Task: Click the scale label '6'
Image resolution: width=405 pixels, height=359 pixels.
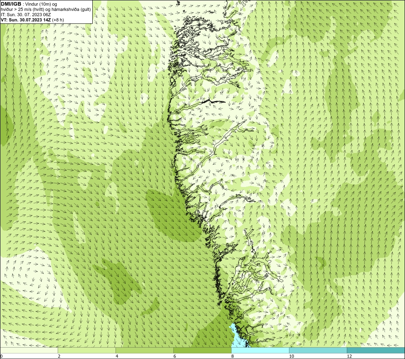Action: point(175,356)
